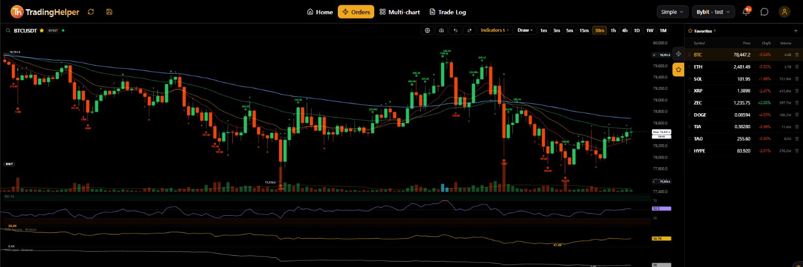Select the 1W timeframe
Image resolution: width=803 pixels, height=267 pixels.
coord(650,30)
